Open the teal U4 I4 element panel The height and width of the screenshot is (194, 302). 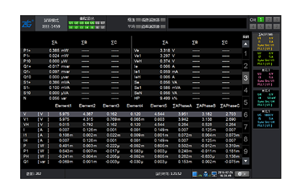(x=266, y=99)
